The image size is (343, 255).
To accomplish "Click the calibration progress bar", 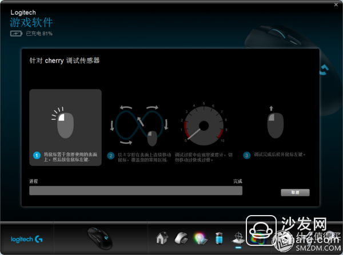I will point(135,191).
